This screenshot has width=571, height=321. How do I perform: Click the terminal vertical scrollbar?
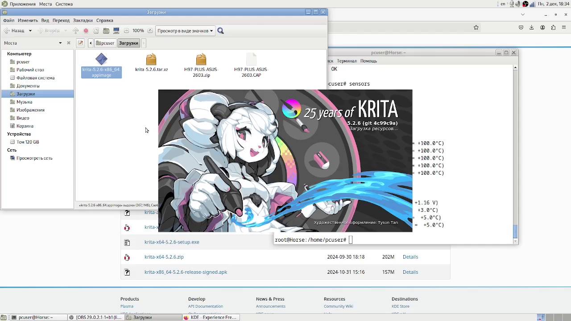tap(515, 154)
